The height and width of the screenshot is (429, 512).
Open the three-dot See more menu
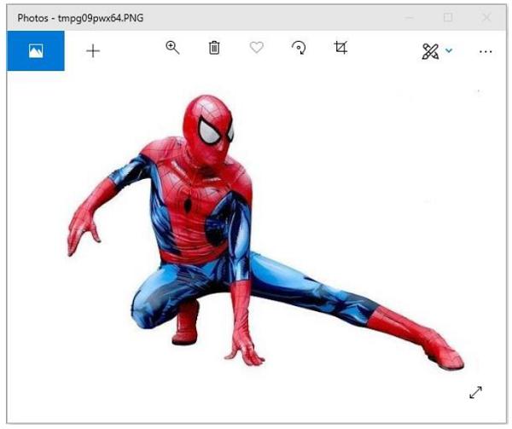(x=486, y=52)
